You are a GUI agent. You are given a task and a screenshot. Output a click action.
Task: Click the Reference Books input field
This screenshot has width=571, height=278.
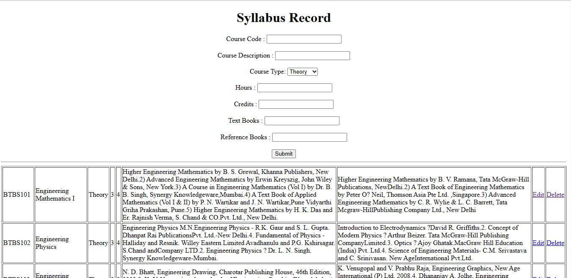point(309,137)
